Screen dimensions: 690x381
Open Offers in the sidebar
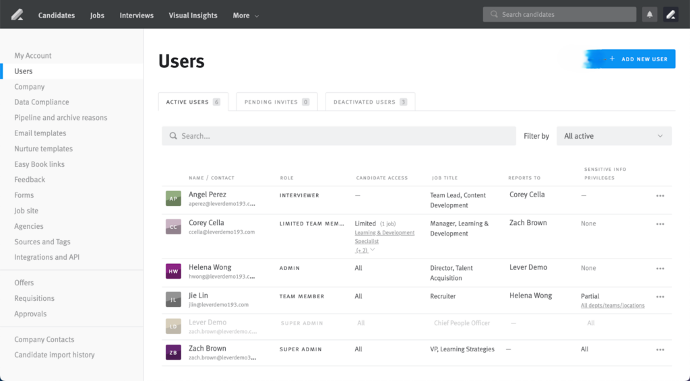point(24,283)
